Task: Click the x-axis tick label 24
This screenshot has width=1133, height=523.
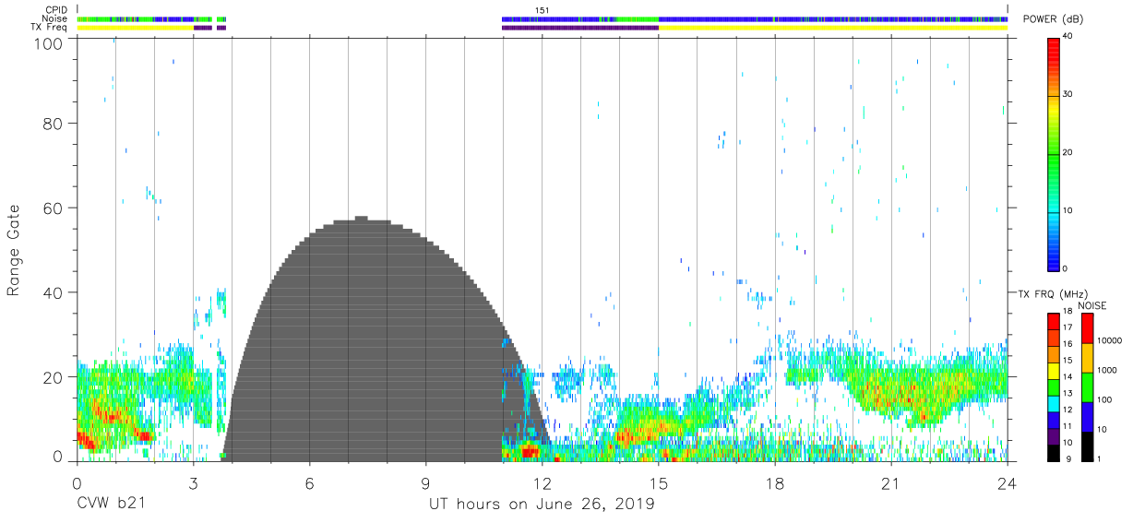Action: 1008,482
